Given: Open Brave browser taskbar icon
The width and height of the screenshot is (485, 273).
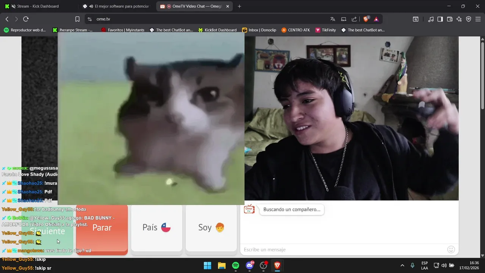Looking at the screenshot, I should (x=277, y=265).
